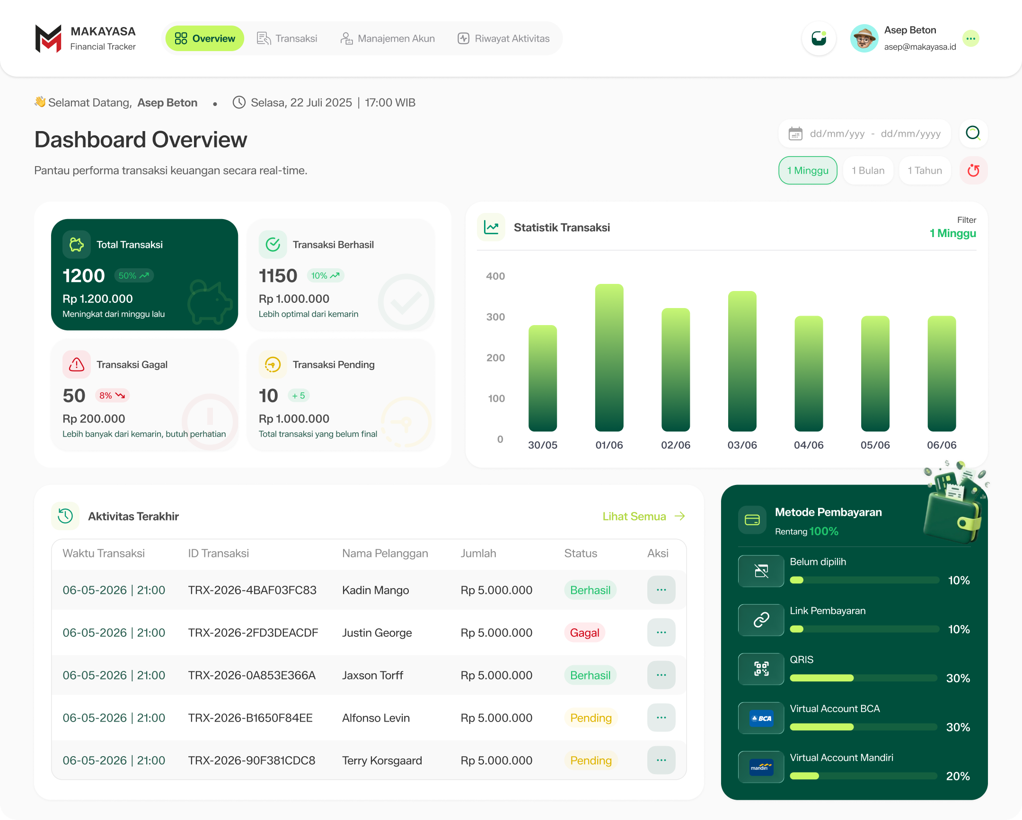Select the 1 Bulan period filter
Image resolution: width=1022 pixels, height=820 pixels.
tap(868, 170)
